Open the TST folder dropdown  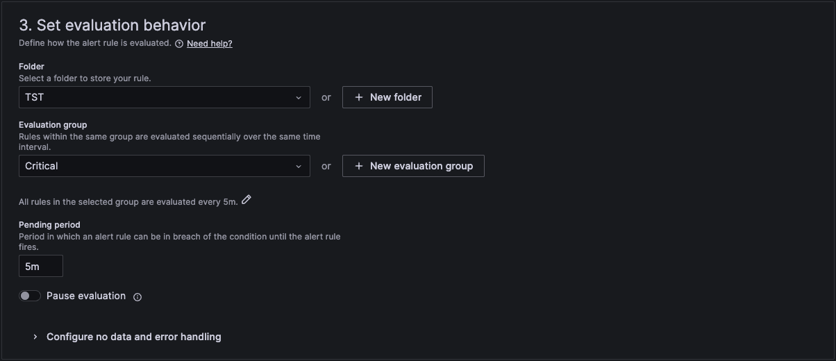[x=156, y=97]
